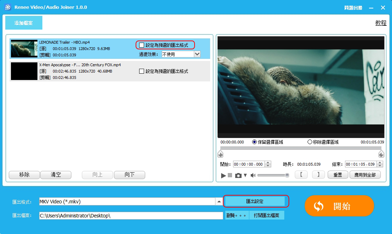
Task: Click the 9.63MB file size text
Action: [x=103, y=49]
